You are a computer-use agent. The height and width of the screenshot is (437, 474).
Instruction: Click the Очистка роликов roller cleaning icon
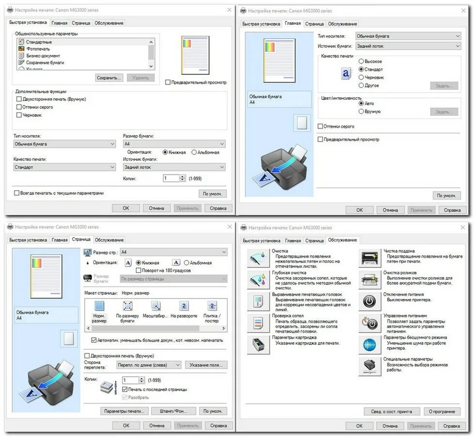coord(370,280)
